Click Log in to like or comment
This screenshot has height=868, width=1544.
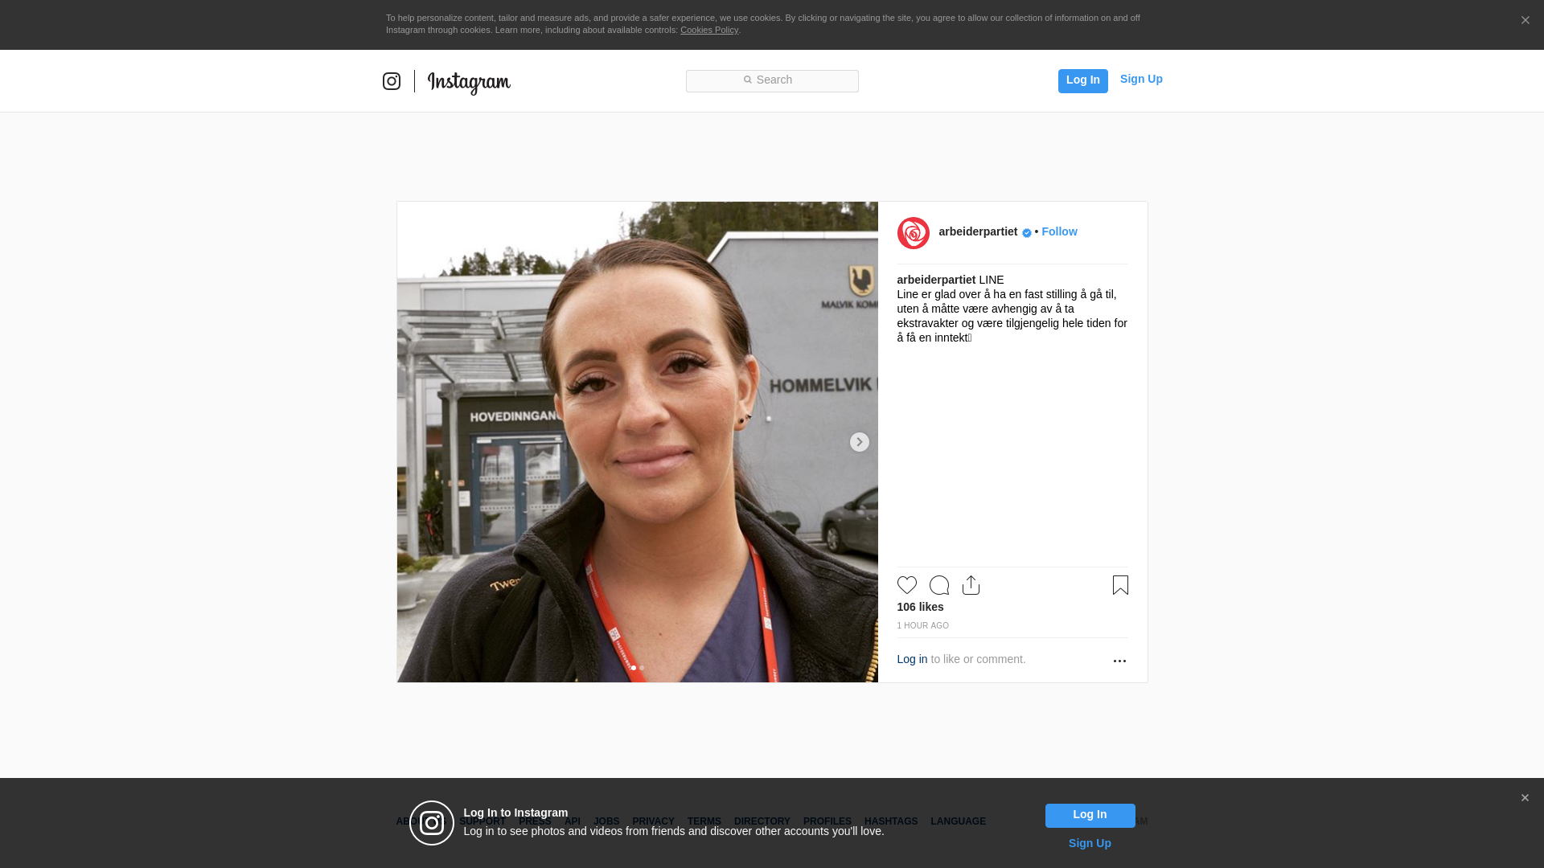pyautogui.click(x=912, y=659)
